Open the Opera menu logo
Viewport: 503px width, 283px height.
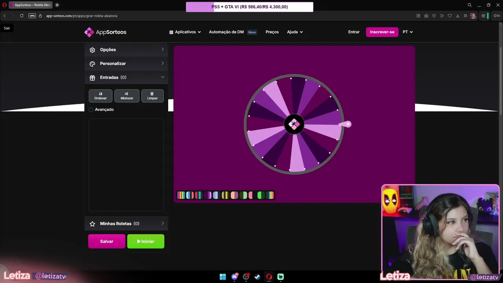(x=4, y=5)
